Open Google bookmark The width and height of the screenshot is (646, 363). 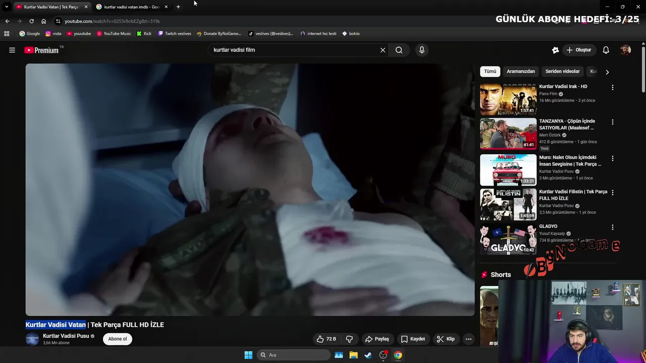tap(30, 34)
